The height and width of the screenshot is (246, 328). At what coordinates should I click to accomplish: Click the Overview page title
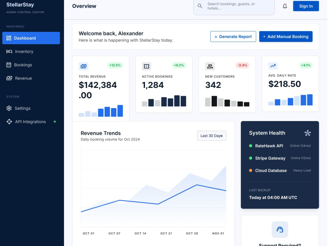[x=84, y=6]
